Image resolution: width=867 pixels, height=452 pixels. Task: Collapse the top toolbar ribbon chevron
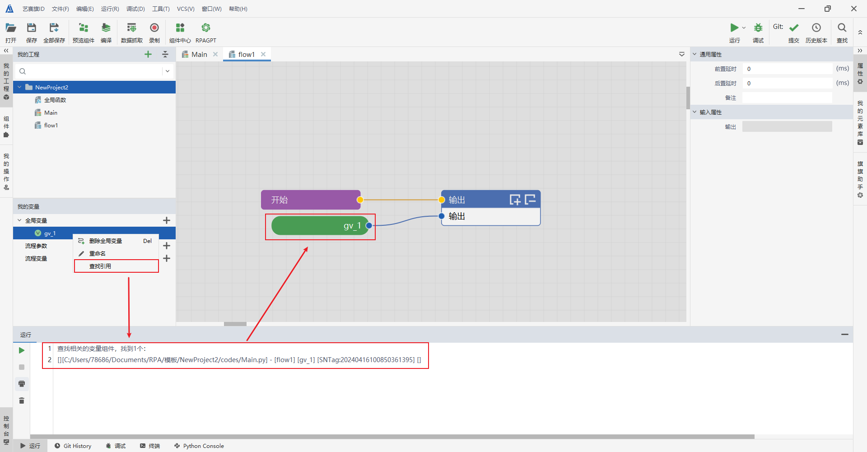click(860, 33)
